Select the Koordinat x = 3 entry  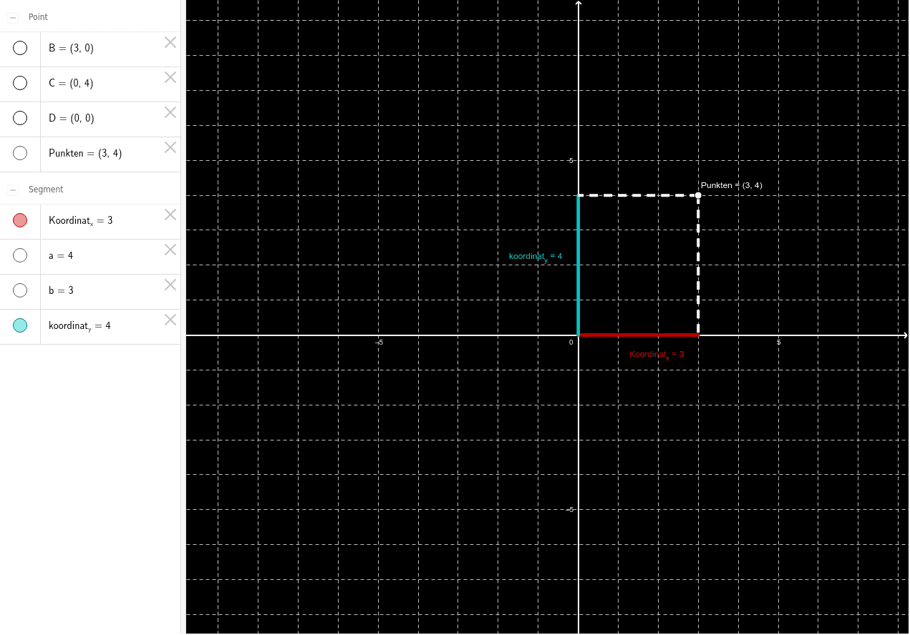[x=90, y=221]
